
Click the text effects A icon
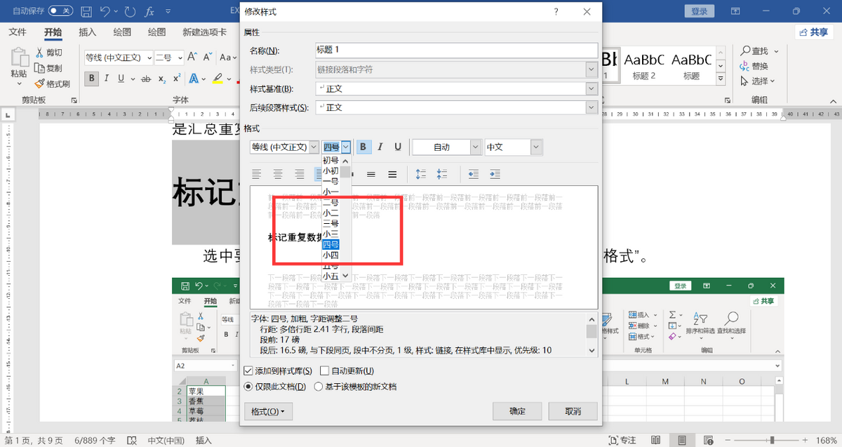coord(194,79)
